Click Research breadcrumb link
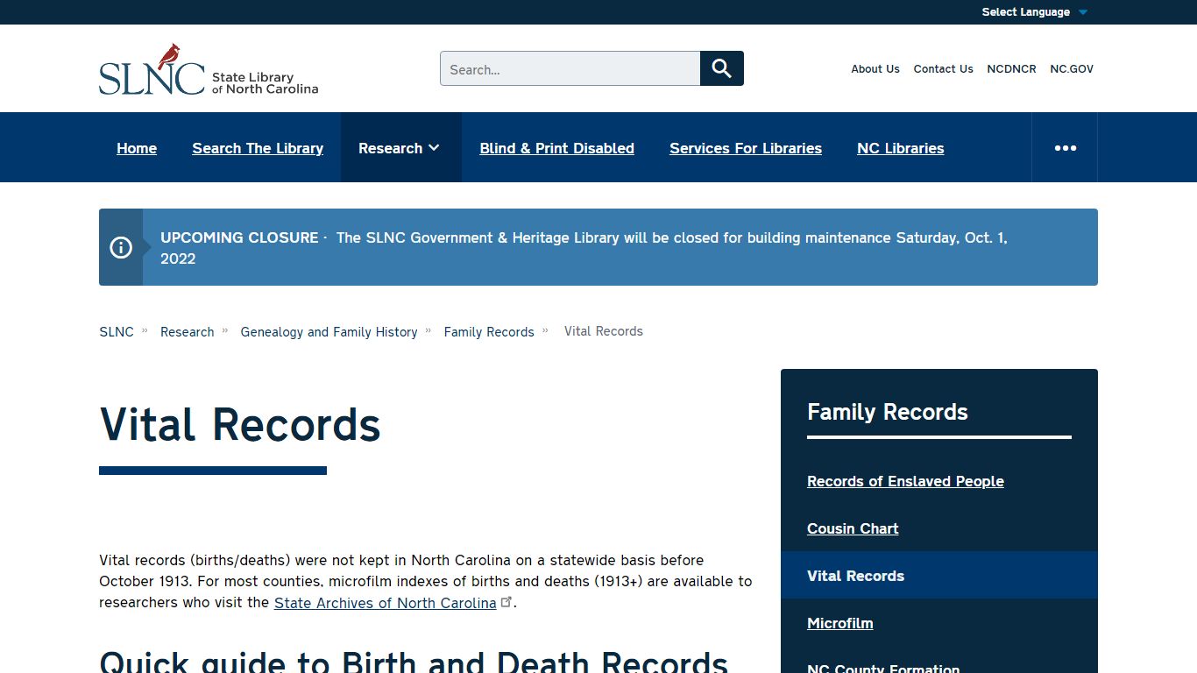 pyautogui.click(x=188, y=332)
